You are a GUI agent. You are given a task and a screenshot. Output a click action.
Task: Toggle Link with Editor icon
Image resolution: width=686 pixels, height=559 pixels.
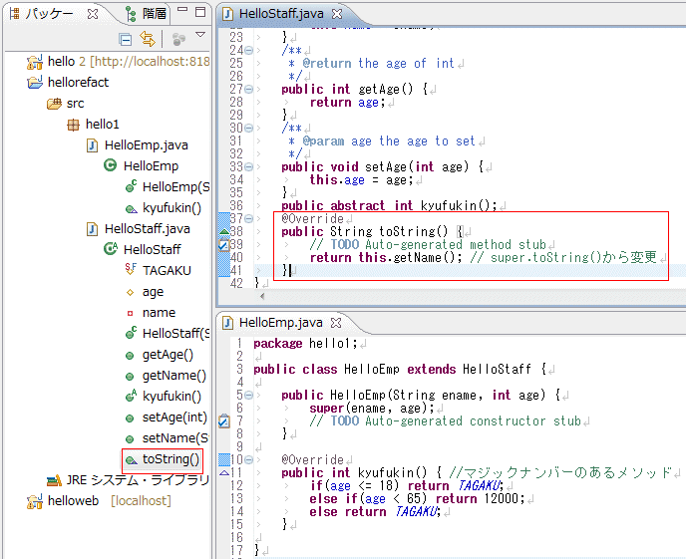[x=148, y=39]
